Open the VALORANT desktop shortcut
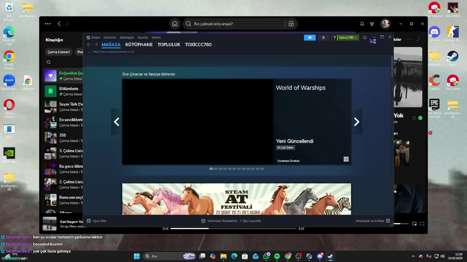 [453, 10]
